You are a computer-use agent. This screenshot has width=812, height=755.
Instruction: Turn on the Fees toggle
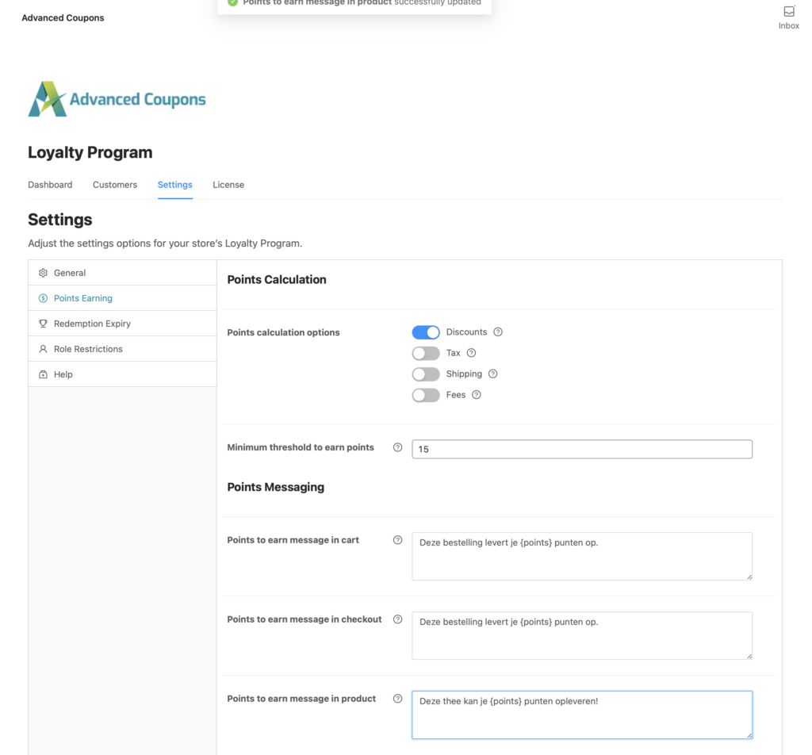click(426, 394)
